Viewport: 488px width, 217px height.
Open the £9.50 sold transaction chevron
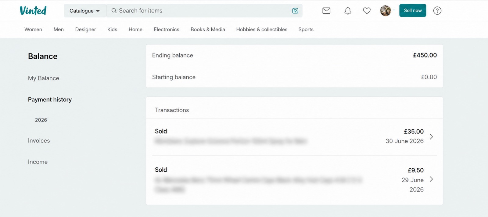(x=431, y=179)
